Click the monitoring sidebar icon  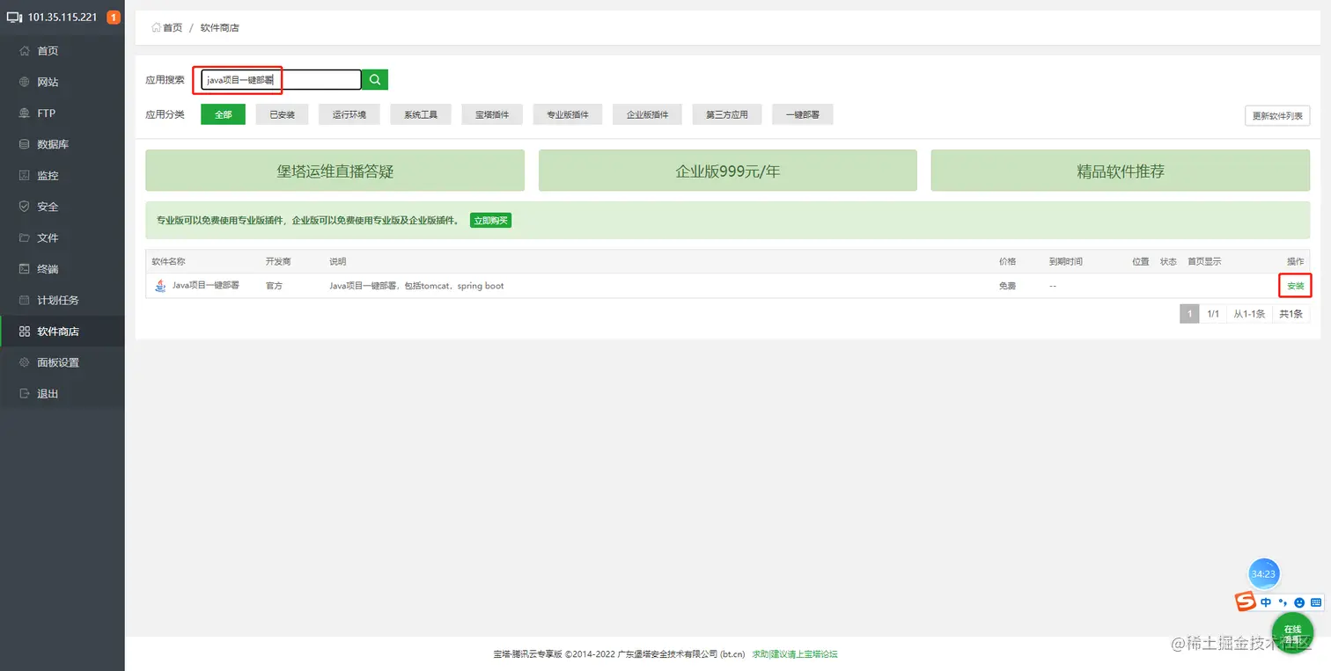(x=25, y=176)
